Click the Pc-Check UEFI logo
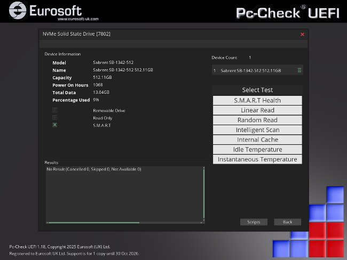 [287, 12]
